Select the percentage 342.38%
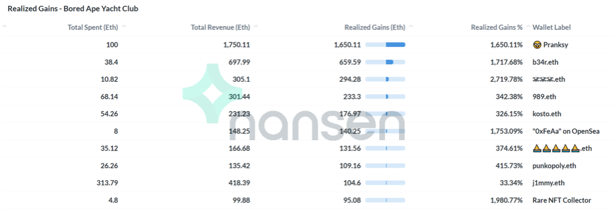The height and width of the screenshot is (214, 613). pyautogui.click(x=509, y=97)
